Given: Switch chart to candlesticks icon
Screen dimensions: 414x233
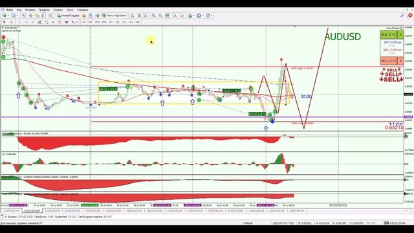Looking at the screenshot, I should [x=139, y=16].
